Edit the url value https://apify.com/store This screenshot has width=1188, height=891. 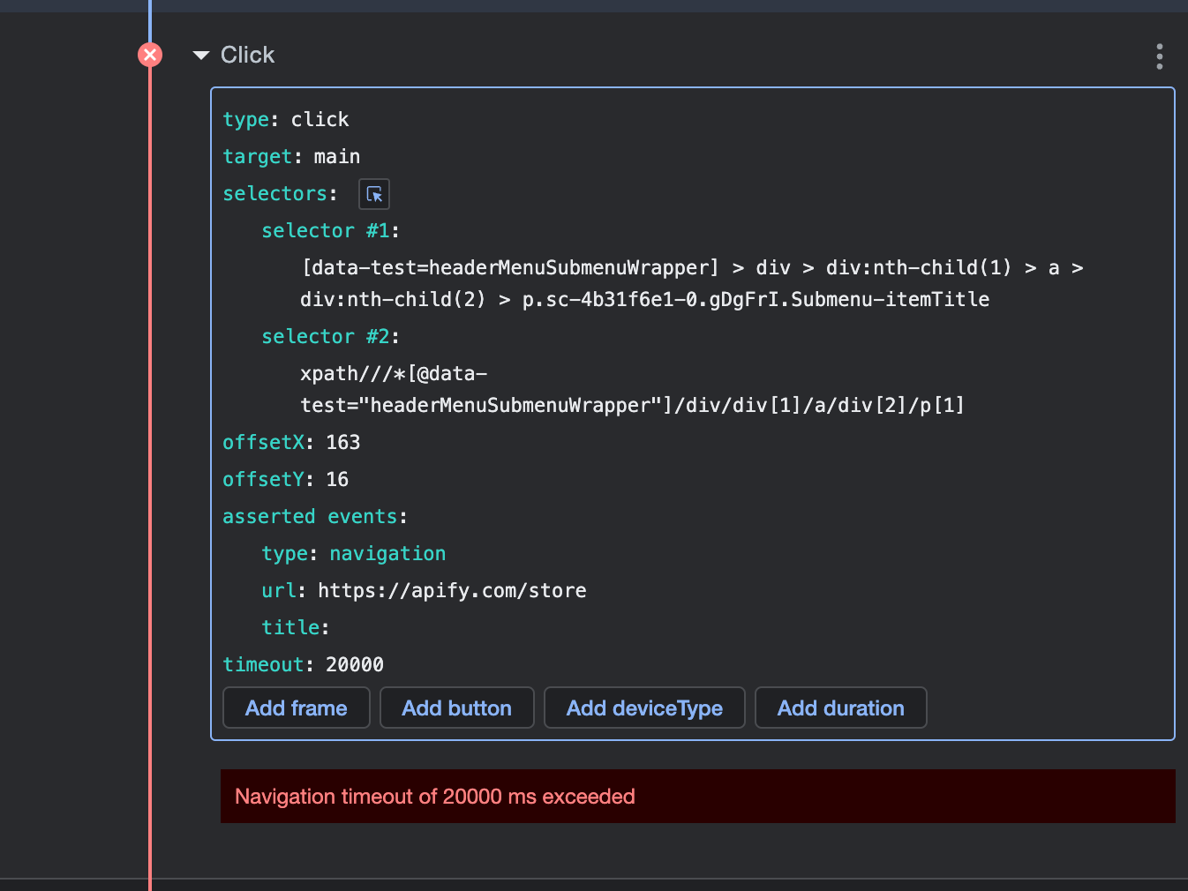point(452,590)
